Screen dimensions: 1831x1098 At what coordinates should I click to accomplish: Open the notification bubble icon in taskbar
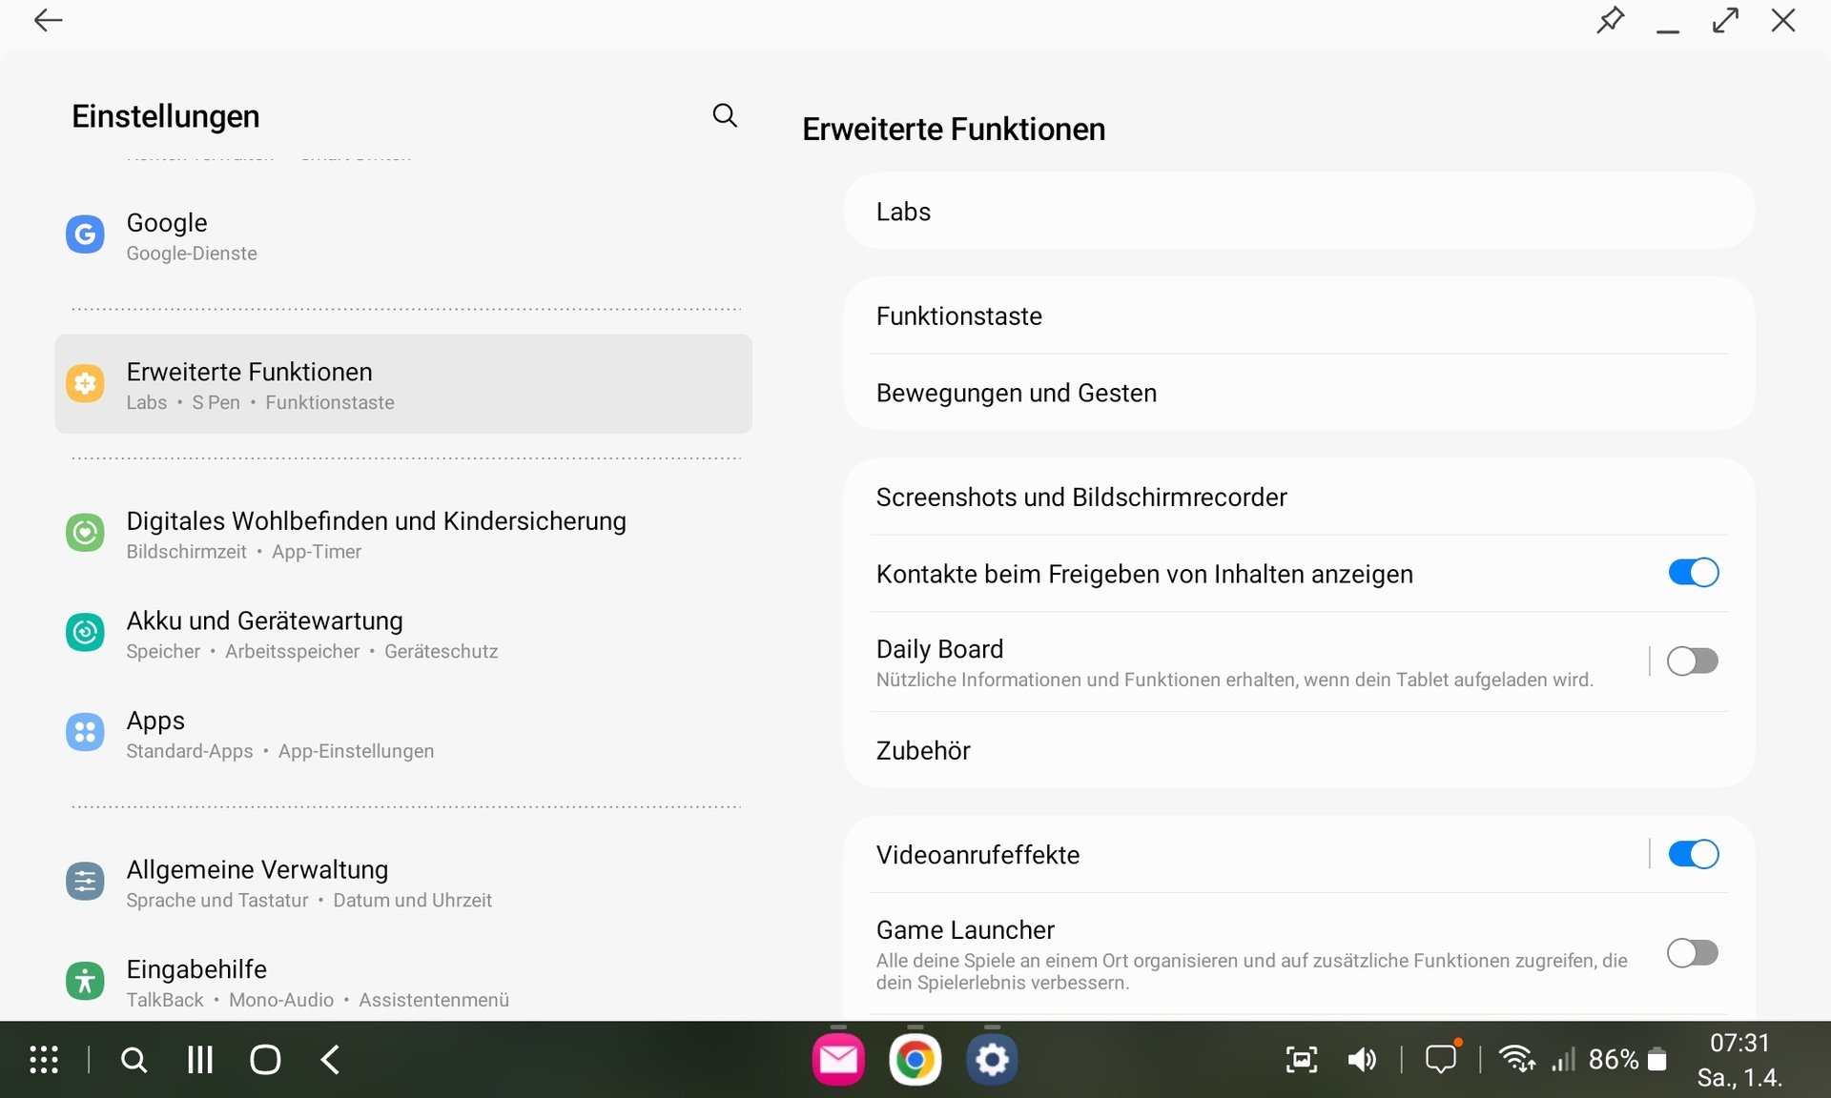1441,1059
